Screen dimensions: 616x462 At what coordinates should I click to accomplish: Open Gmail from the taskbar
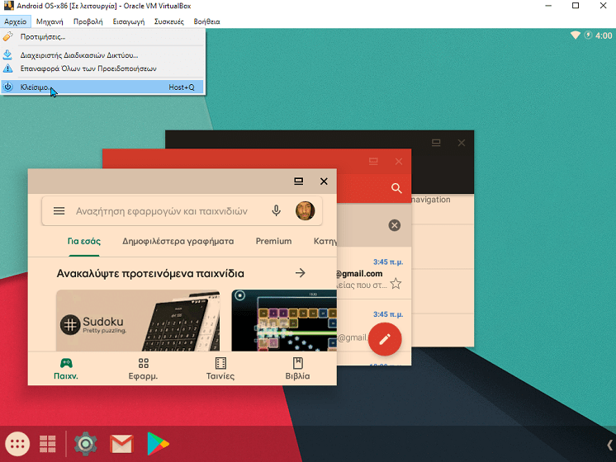pyautogui.click(x=121, y=444)
